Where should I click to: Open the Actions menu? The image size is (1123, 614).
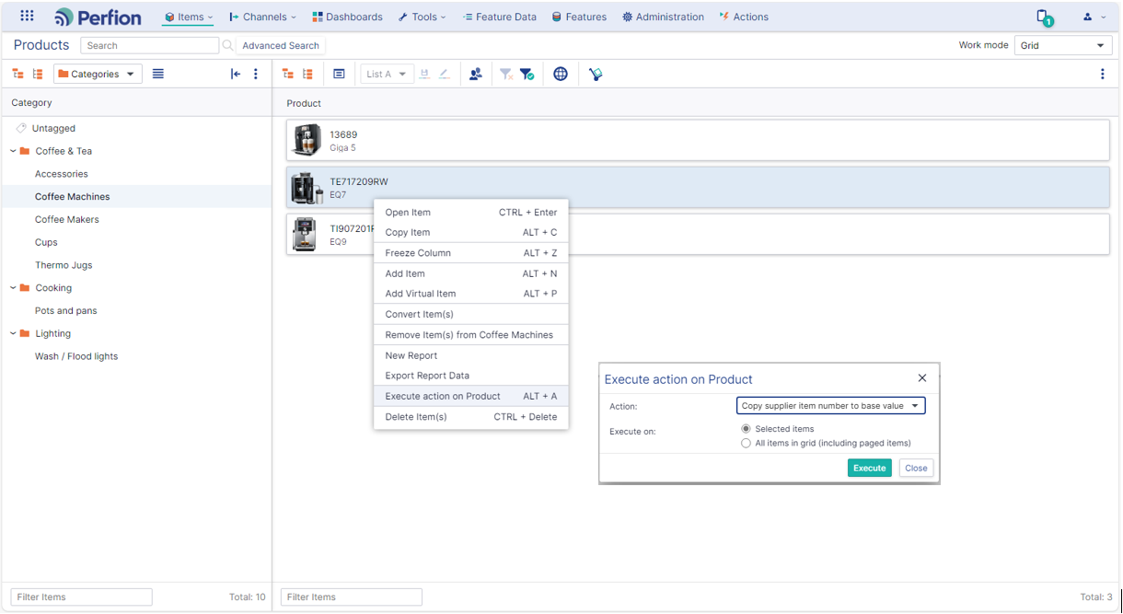(x=744, y=17)
